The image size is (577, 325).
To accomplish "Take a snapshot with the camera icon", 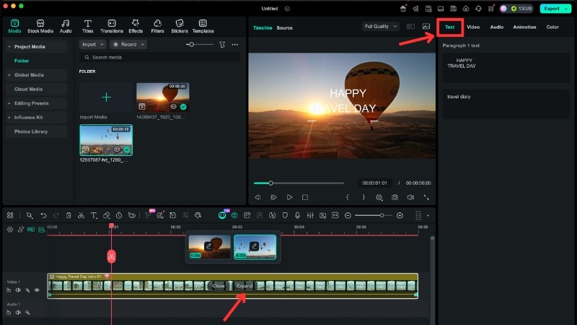I will pyautogui.click(x=395, y=197).
